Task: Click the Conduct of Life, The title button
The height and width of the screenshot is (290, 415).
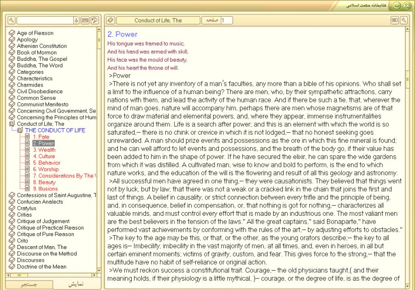Action: coord(158,20)
